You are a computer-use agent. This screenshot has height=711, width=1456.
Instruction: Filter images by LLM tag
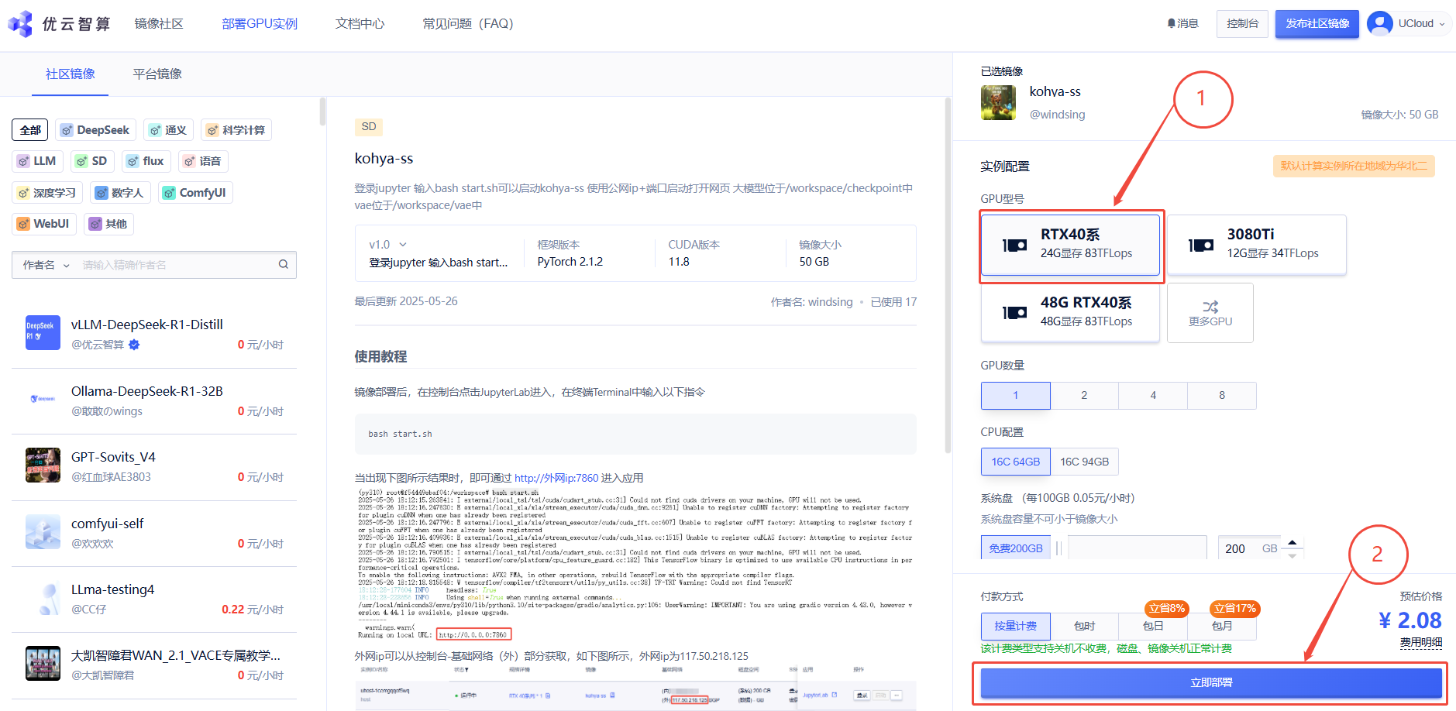[x=37, y=161]
